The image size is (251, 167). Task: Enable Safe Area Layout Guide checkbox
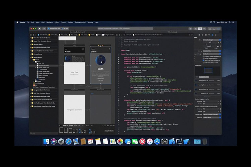click(x=203, y=63)
